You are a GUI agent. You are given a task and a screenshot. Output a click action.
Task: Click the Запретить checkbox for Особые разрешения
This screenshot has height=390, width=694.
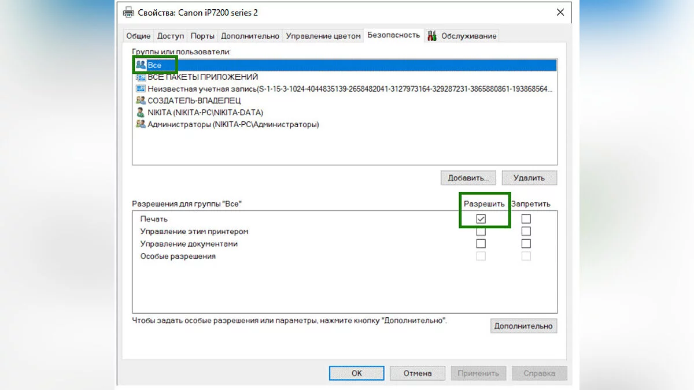pyautogui.click(x=526, y=256)
